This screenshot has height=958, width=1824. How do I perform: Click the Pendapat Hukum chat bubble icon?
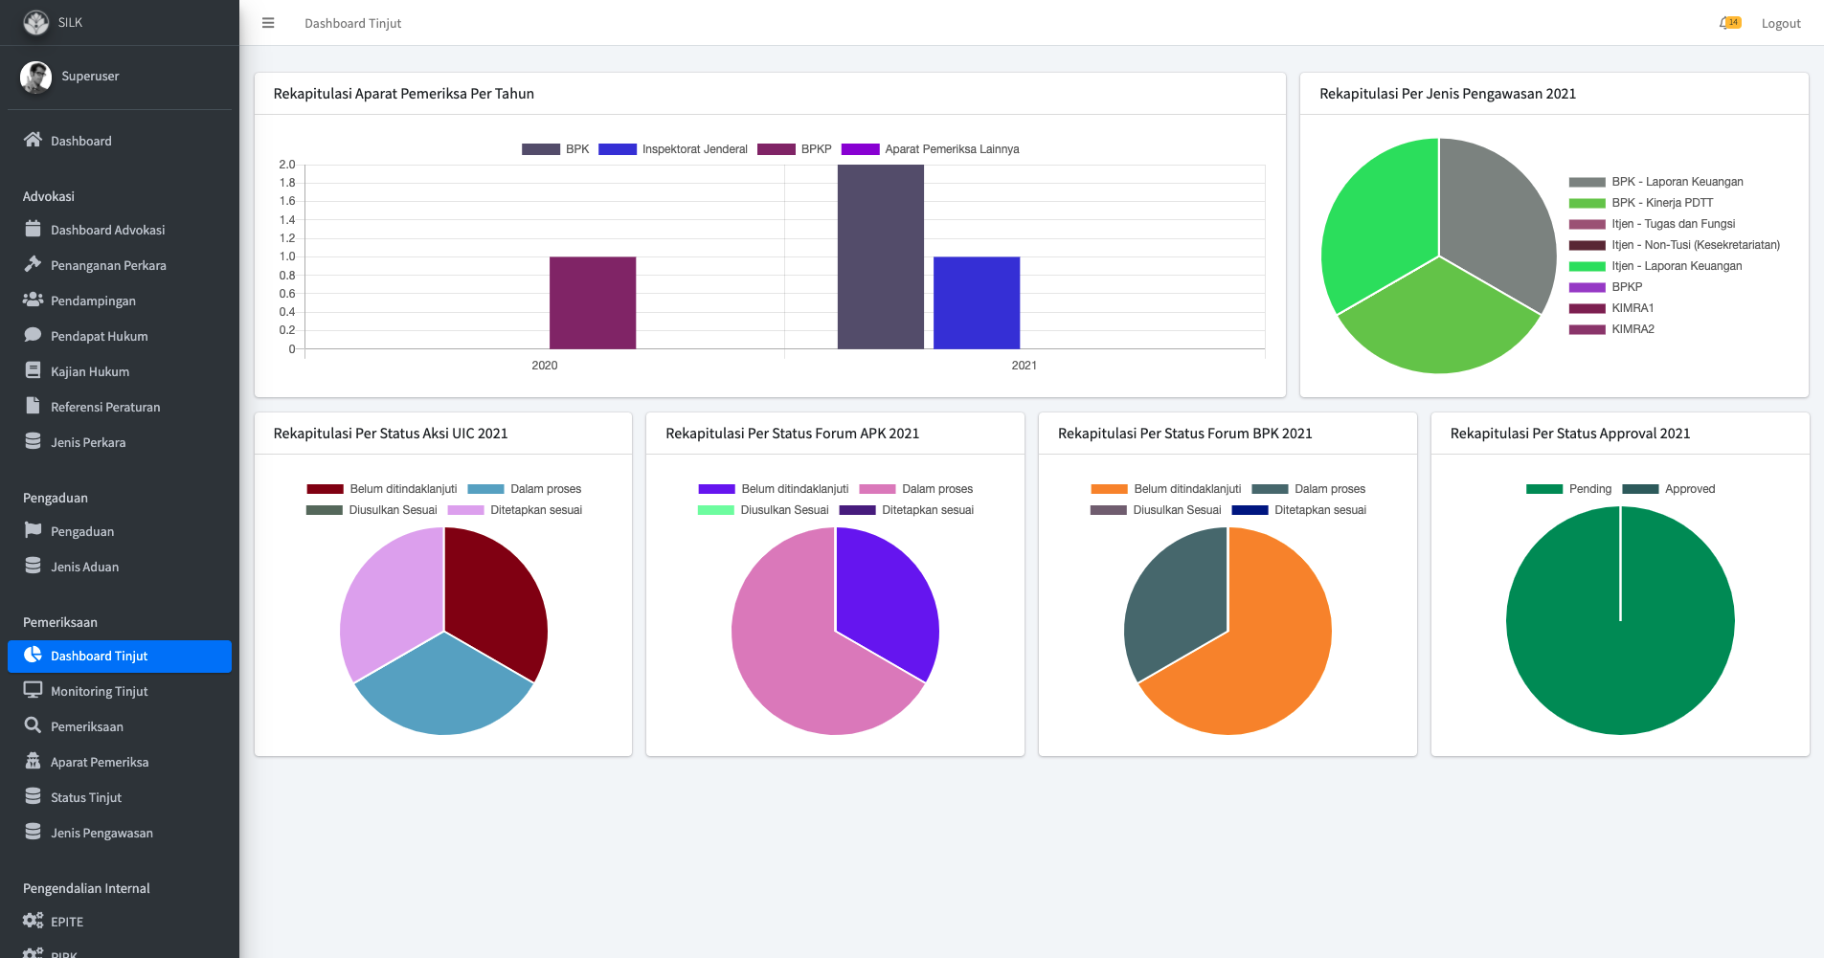point(33,335)
